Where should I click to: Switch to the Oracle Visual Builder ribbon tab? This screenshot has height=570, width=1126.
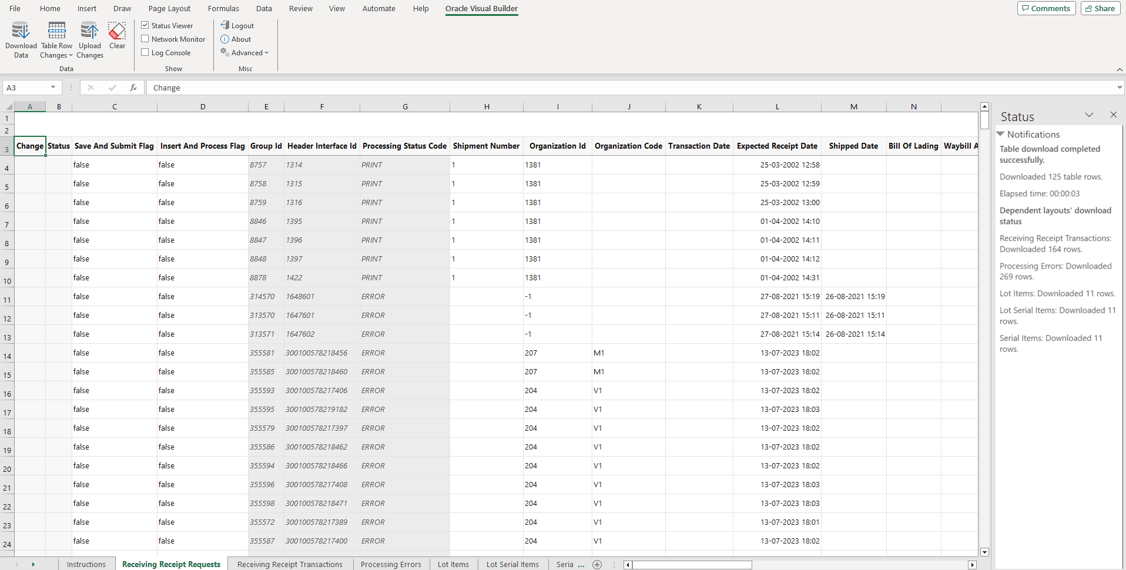481,8
